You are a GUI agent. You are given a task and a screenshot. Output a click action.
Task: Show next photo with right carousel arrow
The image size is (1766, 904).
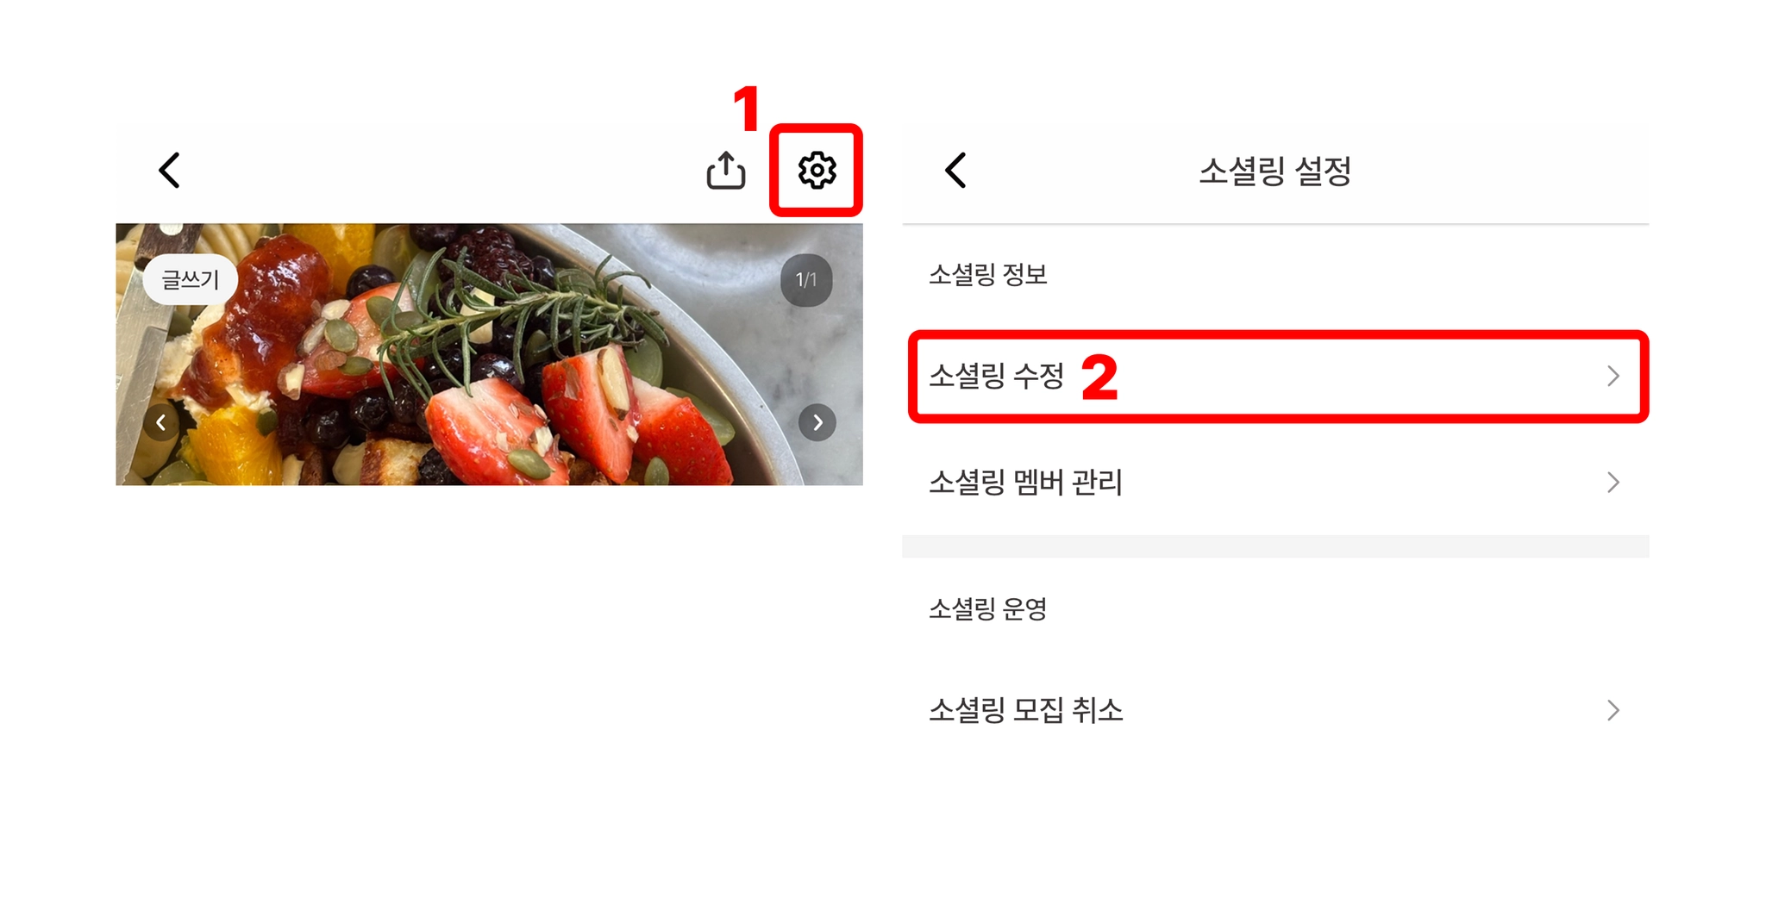coord(817,422)
